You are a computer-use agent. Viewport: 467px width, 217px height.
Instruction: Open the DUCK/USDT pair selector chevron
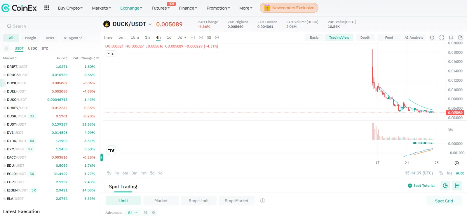(150, 24)
